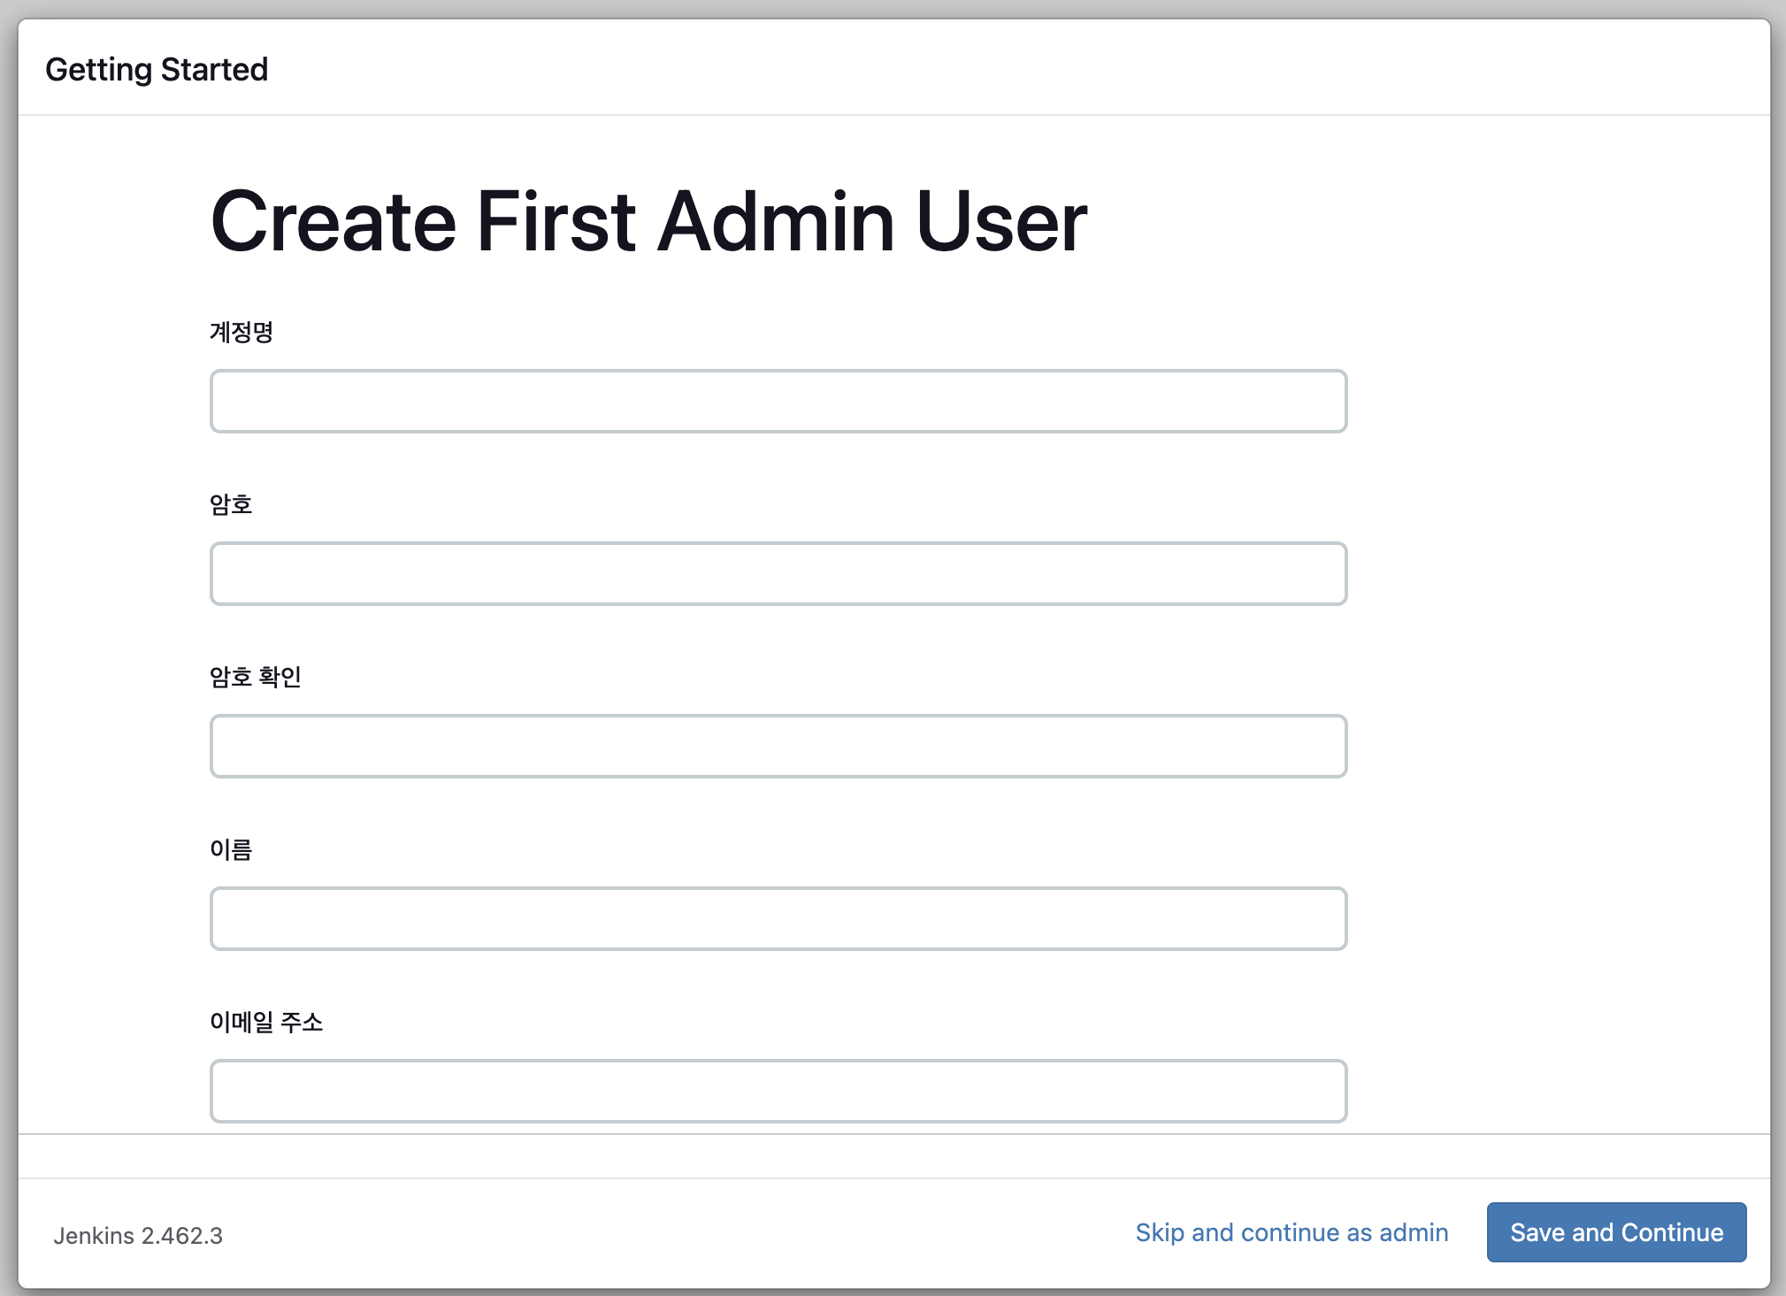This screenshot has width=1786, height=1296.
Task: Click the word User in the heading
Action: click(x=1001, y=221)
